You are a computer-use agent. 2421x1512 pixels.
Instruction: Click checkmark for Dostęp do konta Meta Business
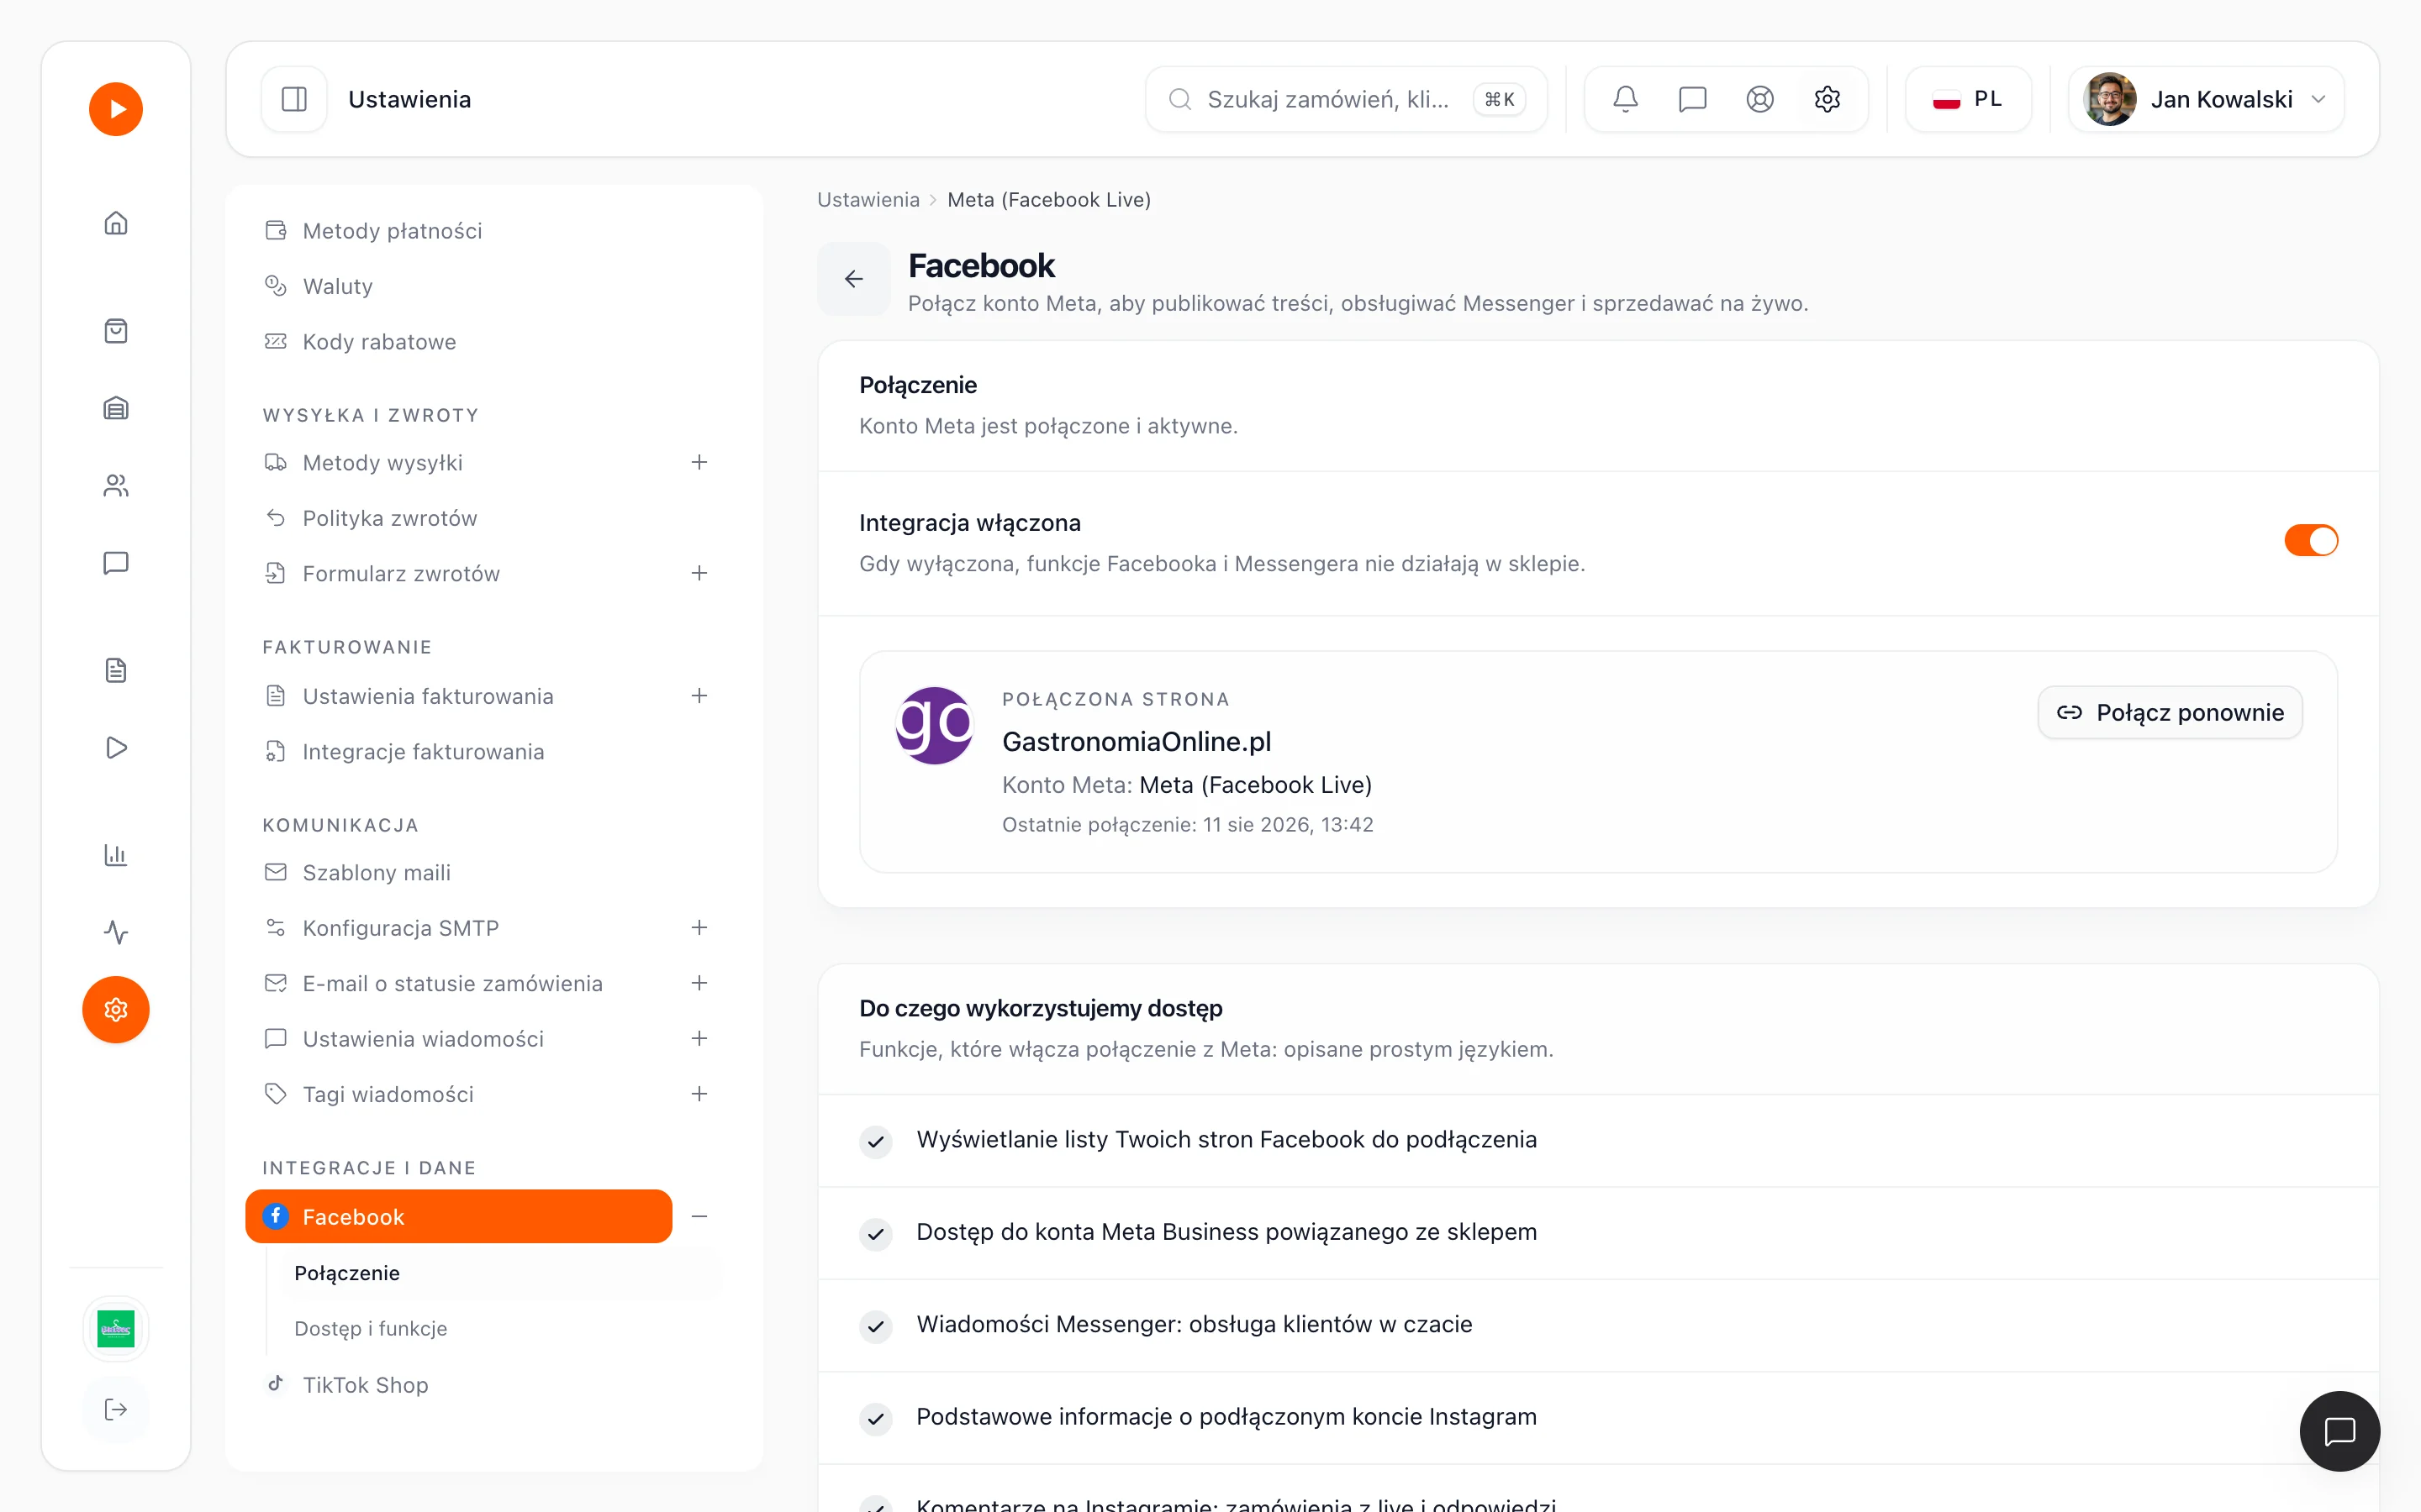(x=875, y=1233)
